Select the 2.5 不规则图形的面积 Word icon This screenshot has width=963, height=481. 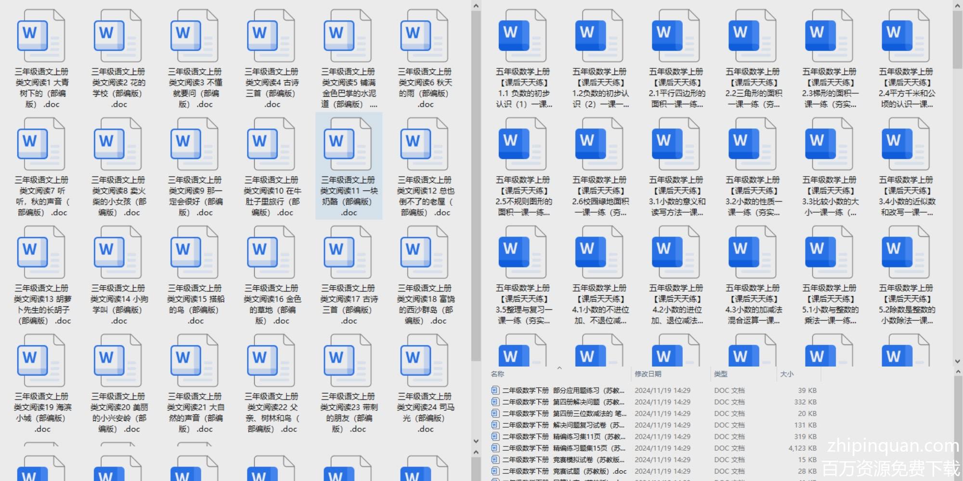click(522, 144)
